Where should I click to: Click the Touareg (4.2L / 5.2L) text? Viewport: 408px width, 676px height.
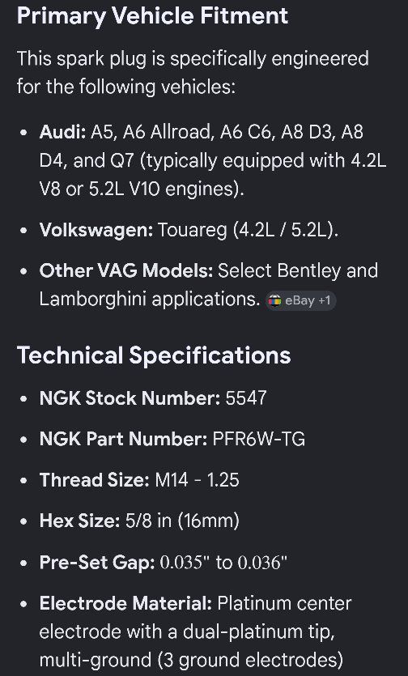pyautogui.click(x=248, y=230)
